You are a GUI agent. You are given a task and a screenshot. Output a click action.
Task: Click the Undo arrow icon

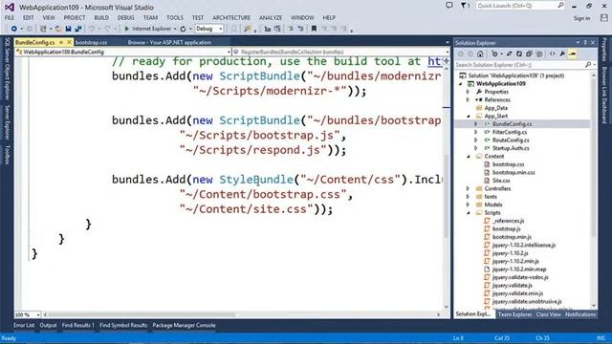pyautogui.click(x=92, y=29)
